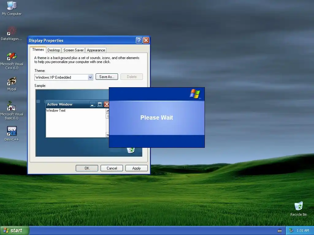Viewport: 314px width, 235px height.
Task: Click the keyboard icon in the taskbar
Action: click(280, 231)
